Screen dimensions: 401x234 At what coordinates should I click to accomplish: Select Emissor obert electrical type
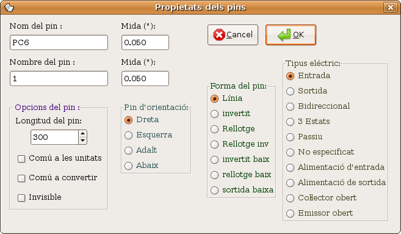(x=291, y=213)
